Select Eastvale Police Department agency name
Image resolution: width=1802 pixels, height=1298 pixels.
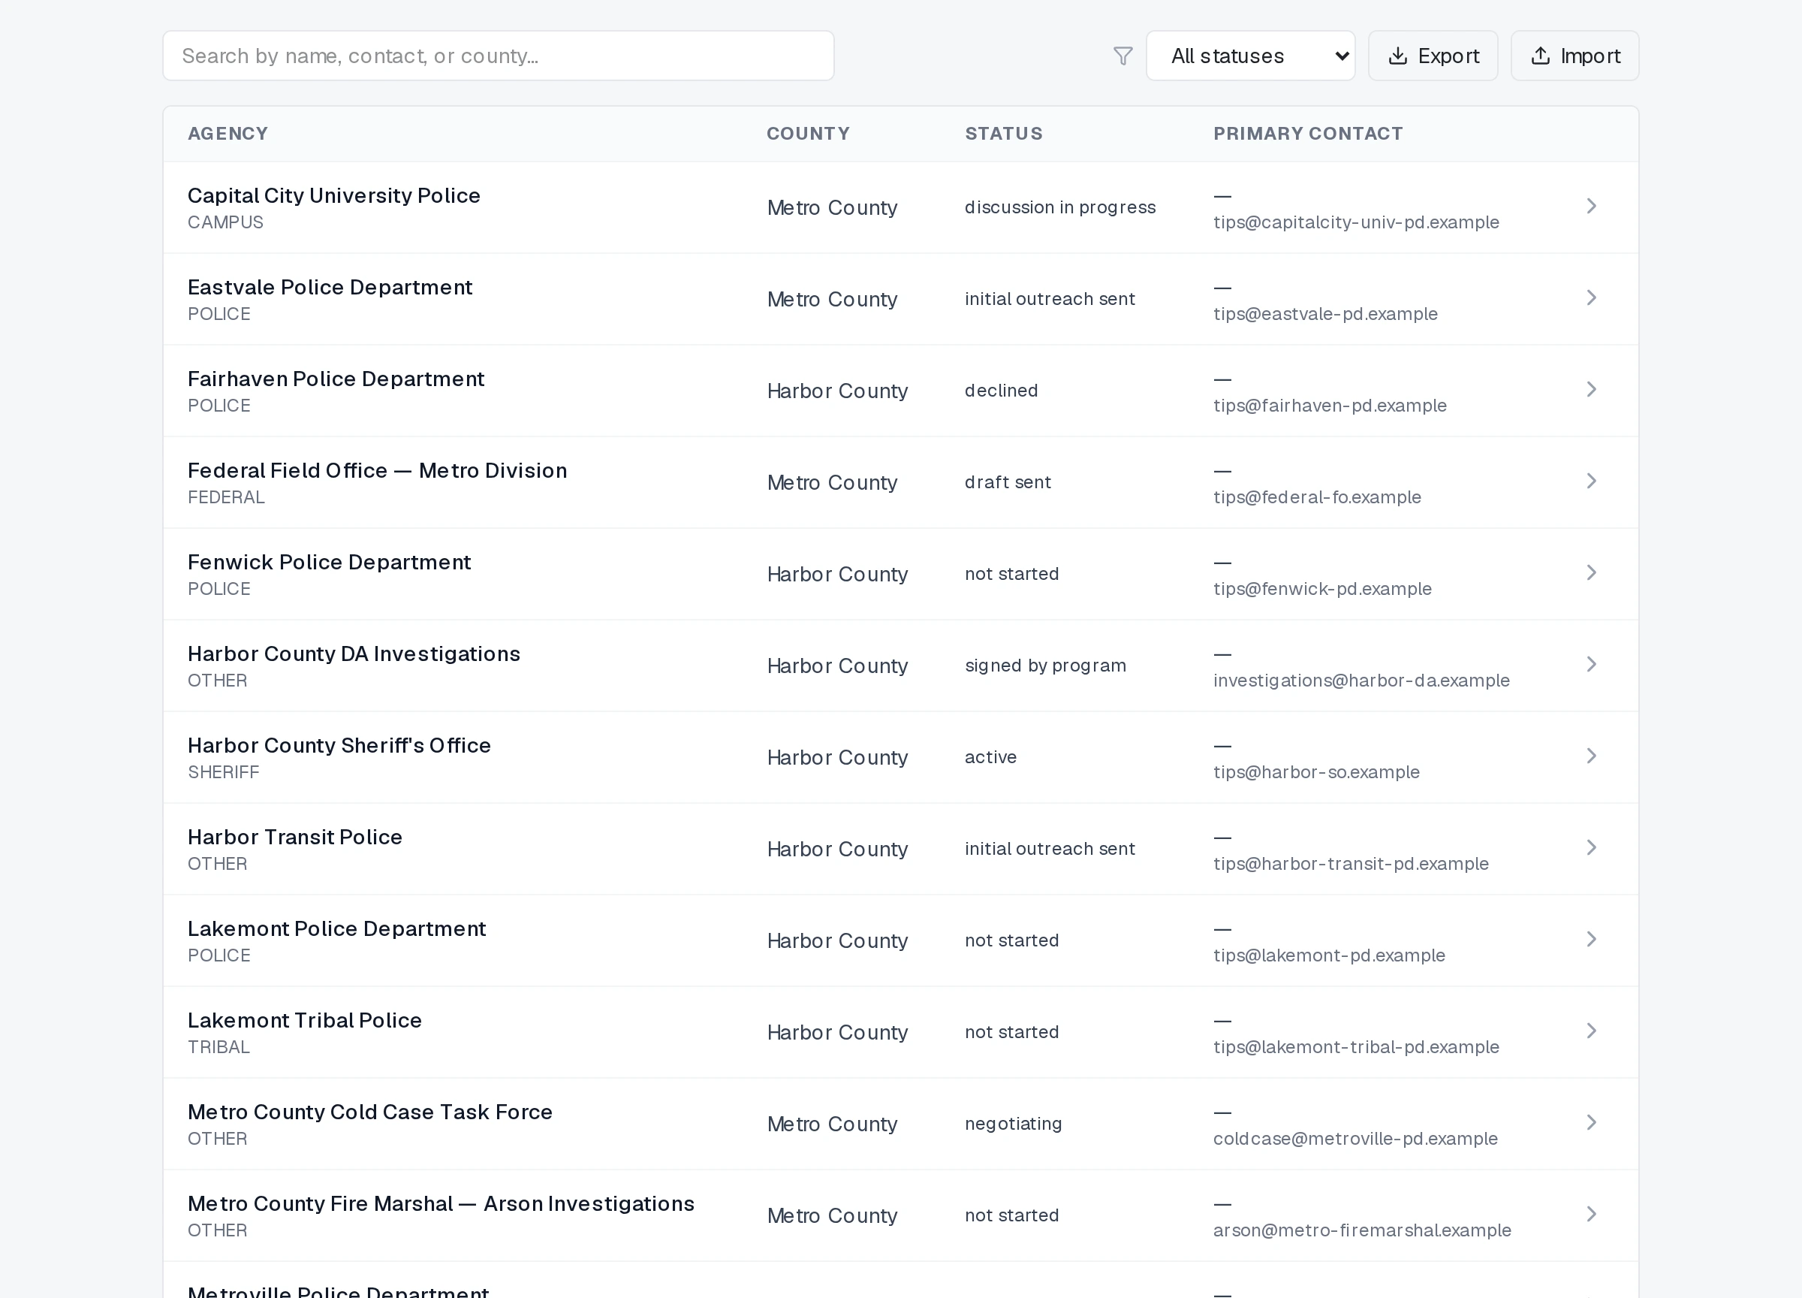(x=330, y=287)
